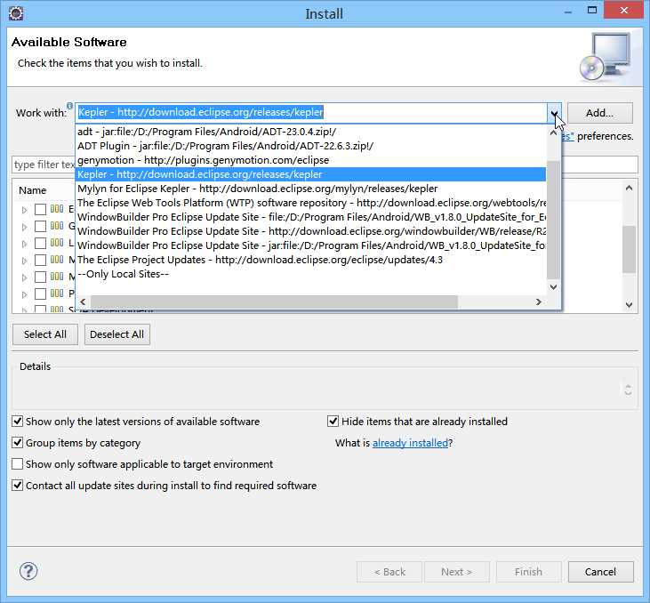Click dropdown list scroll up arrow
The height and width of the screenshot is (603, 650).
click(553, 133)
